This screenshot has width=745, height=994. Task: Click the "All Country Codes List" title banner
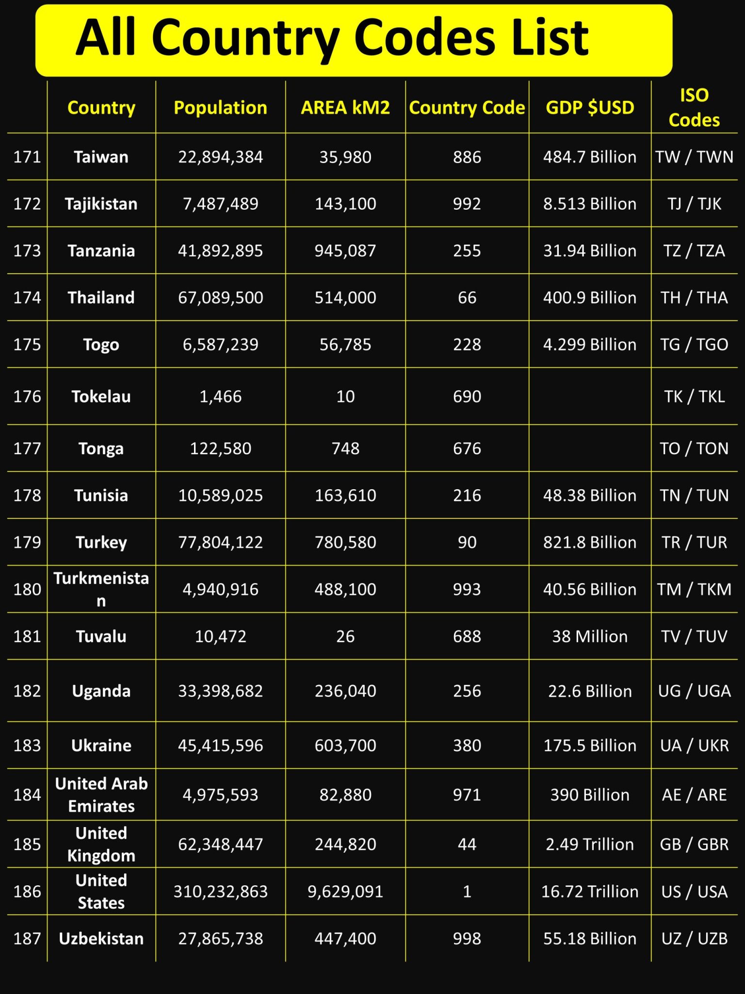point(353,40)
